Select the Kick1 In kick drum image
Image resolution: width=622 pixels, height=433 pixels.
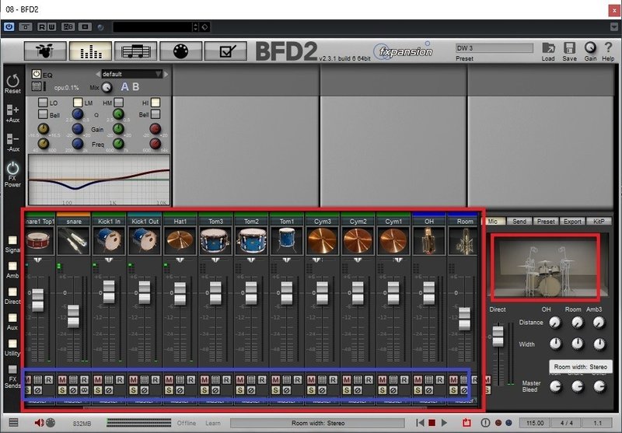109,241
